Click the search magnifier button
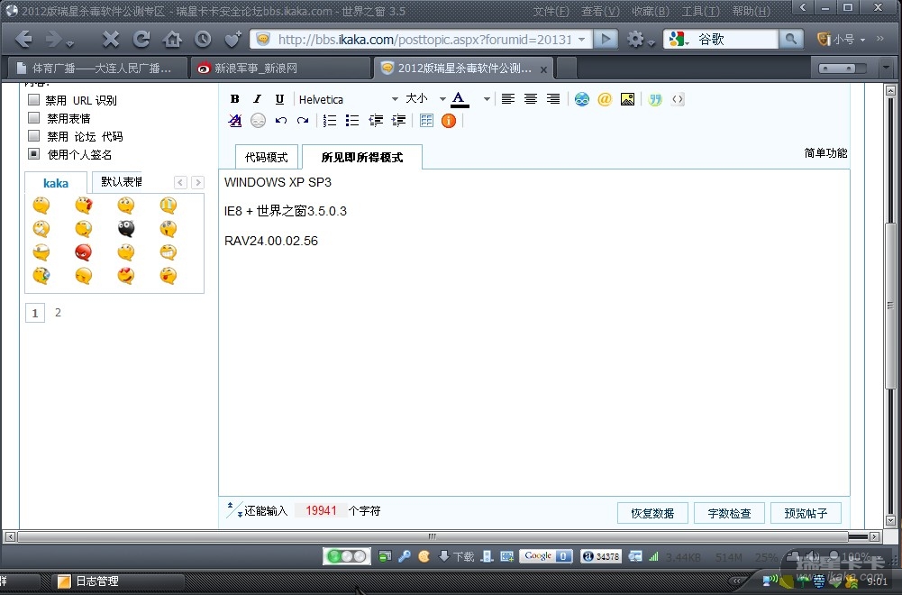The image size is (902, 595). pyautogui.click(x=791, y=39)
